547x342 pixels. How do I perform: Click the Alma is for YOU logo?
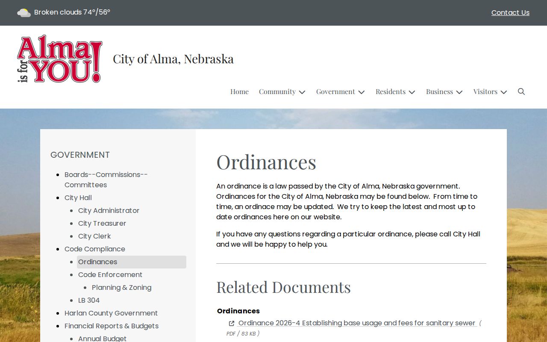[60, 59]
